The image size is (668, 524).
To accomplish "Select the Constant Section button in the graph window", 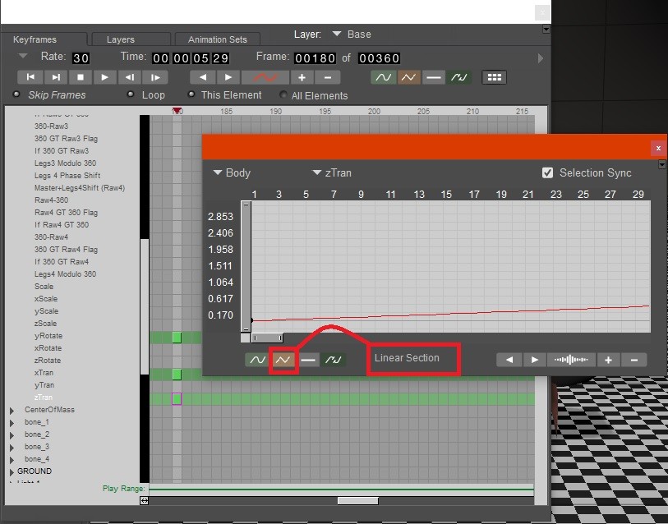I will tap(308, 360).
